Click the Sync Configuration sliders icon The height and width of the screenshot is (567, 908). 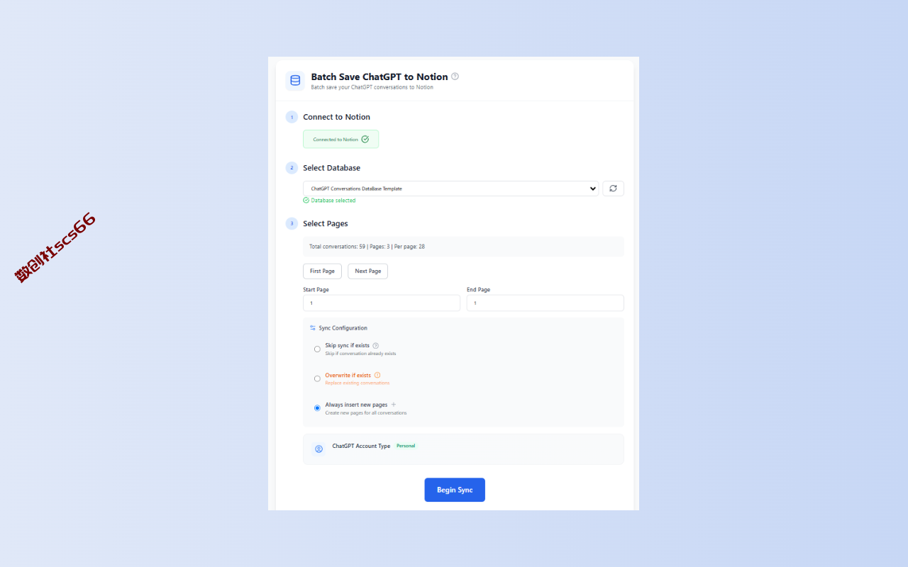point(313,328)
